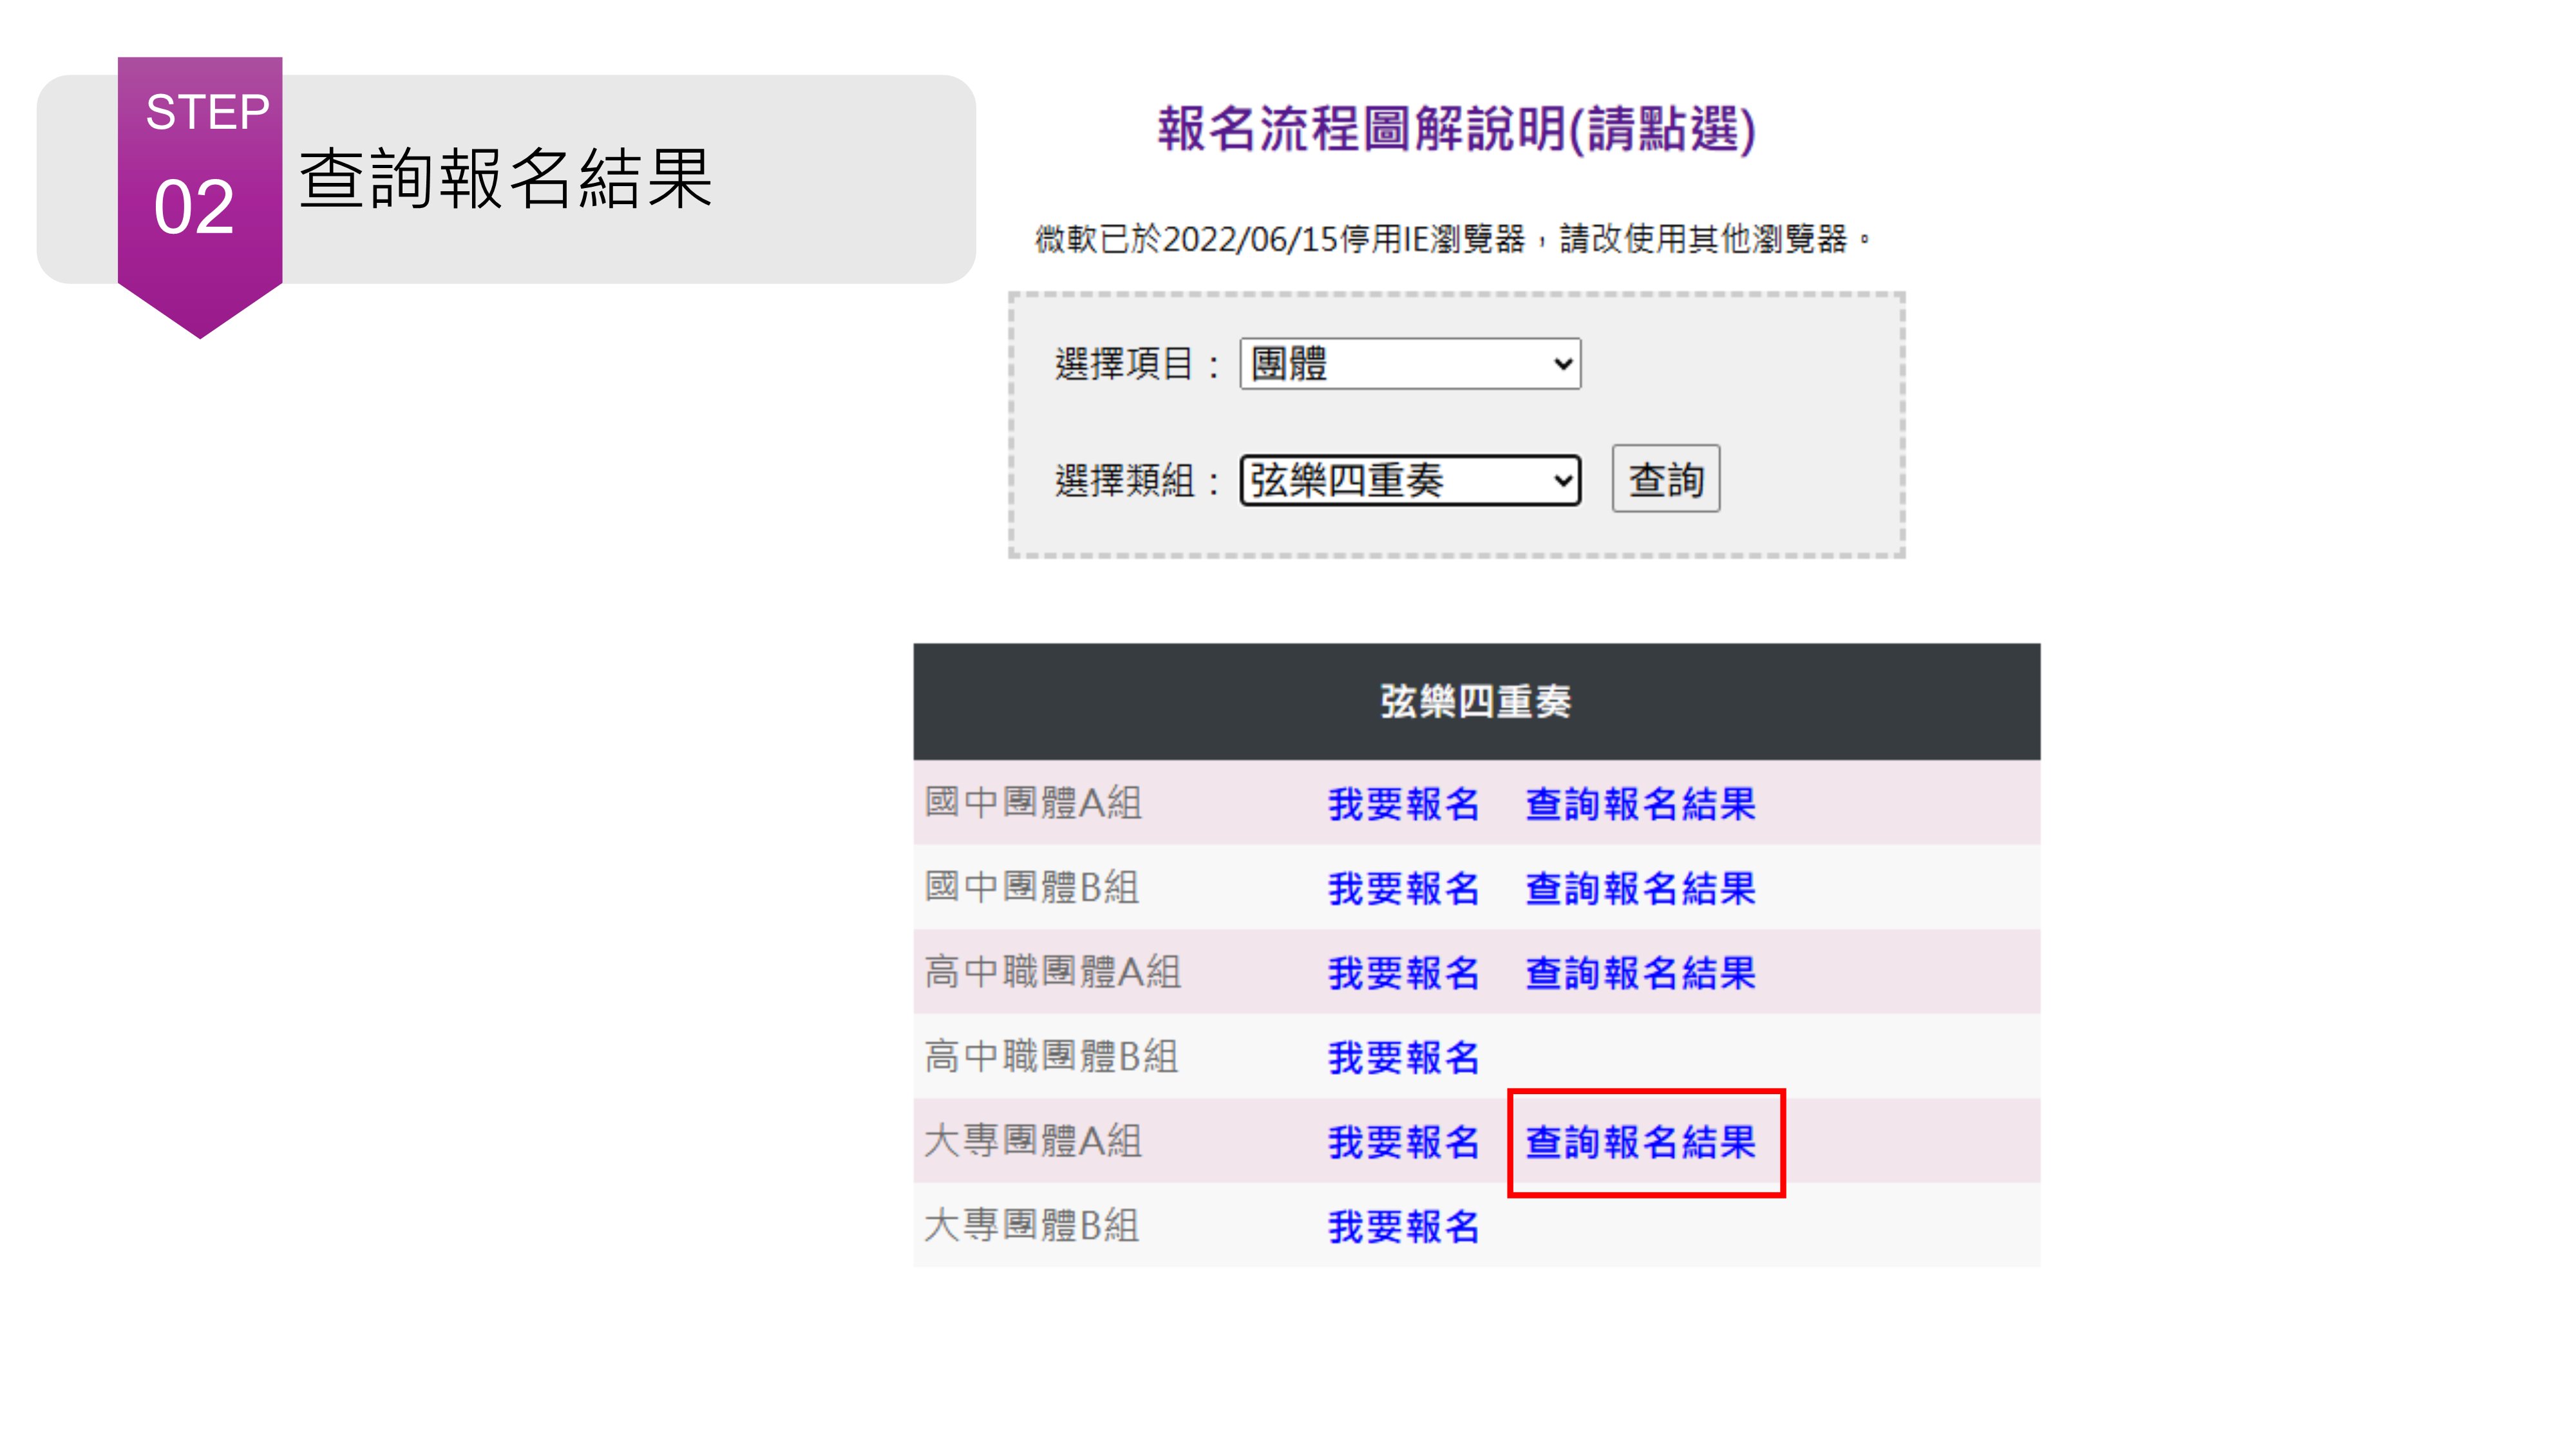This screenshot has width=2576, height=1449.
Task: Click 我要報名 for 國中團體A組
Action: click(x=1403, y=803)
